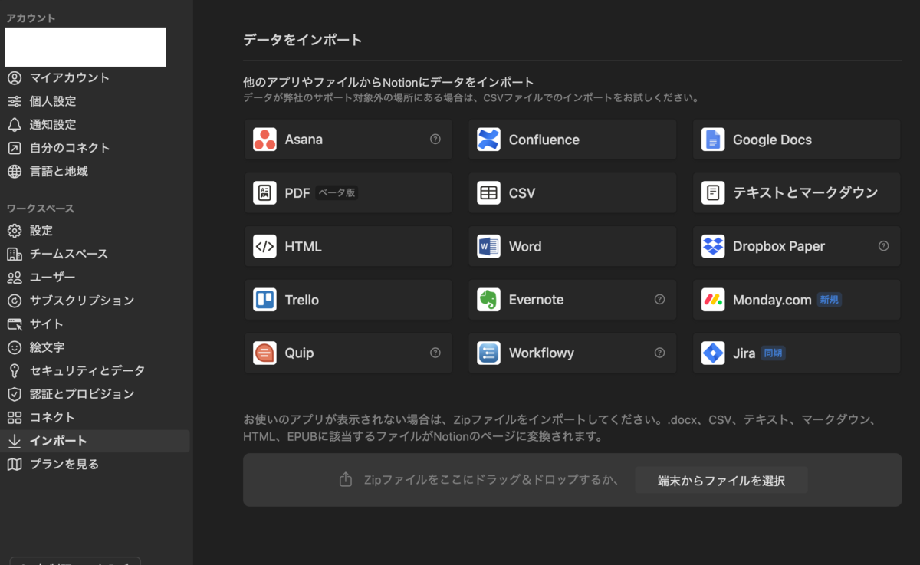The image size is (920, 565).
Task: Import a CSV file
Action: pos(573,193)
